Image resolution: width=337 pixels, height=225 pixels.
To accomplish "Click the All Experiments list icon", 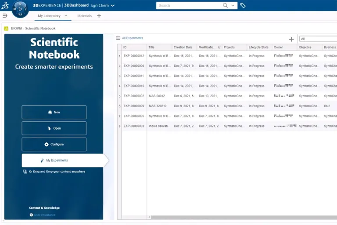I will pos(118,38).
